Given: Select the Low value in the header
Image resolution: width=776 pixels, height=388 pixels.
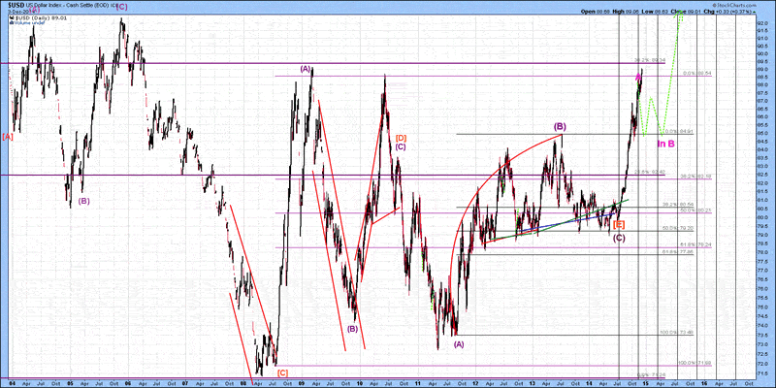Looking at the screenshot, I should 656,11.
